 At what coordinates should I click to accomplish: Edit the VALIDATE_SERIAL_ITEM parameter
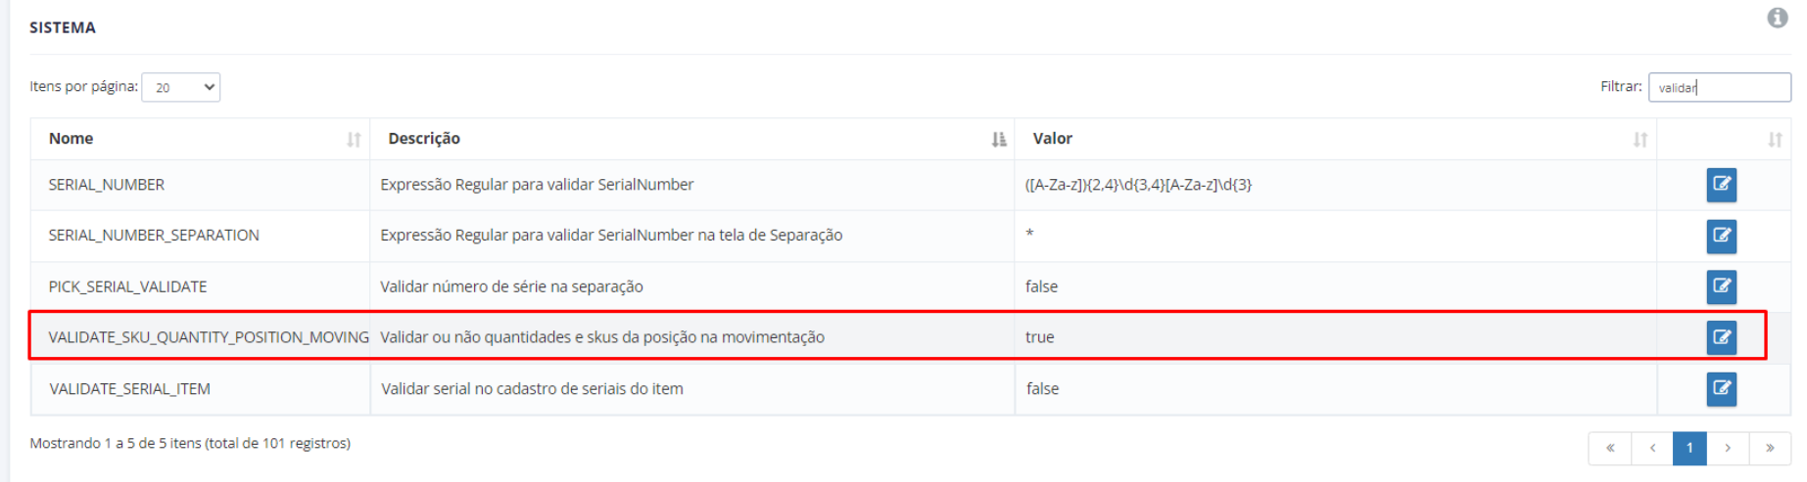pyautogui.click(x=1721, y=389)
